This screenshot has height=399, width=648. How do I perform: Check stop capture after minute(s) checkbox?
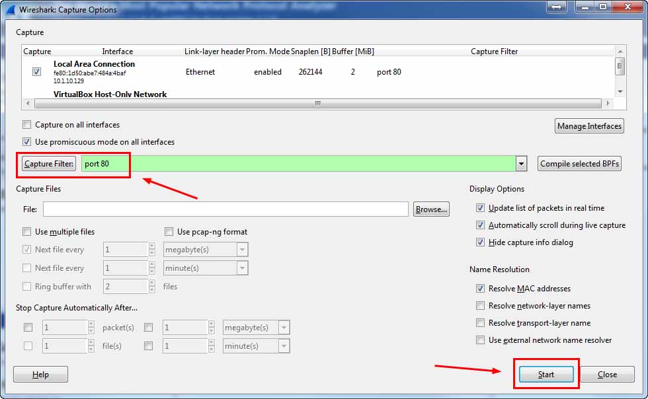pos(148,345)
